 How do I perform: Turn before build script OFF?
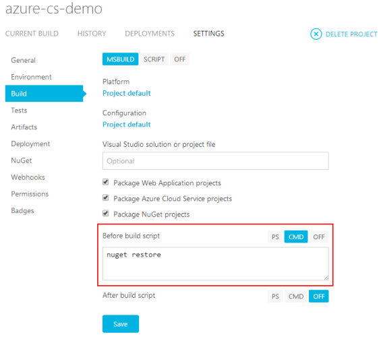(x=319, y=237)
